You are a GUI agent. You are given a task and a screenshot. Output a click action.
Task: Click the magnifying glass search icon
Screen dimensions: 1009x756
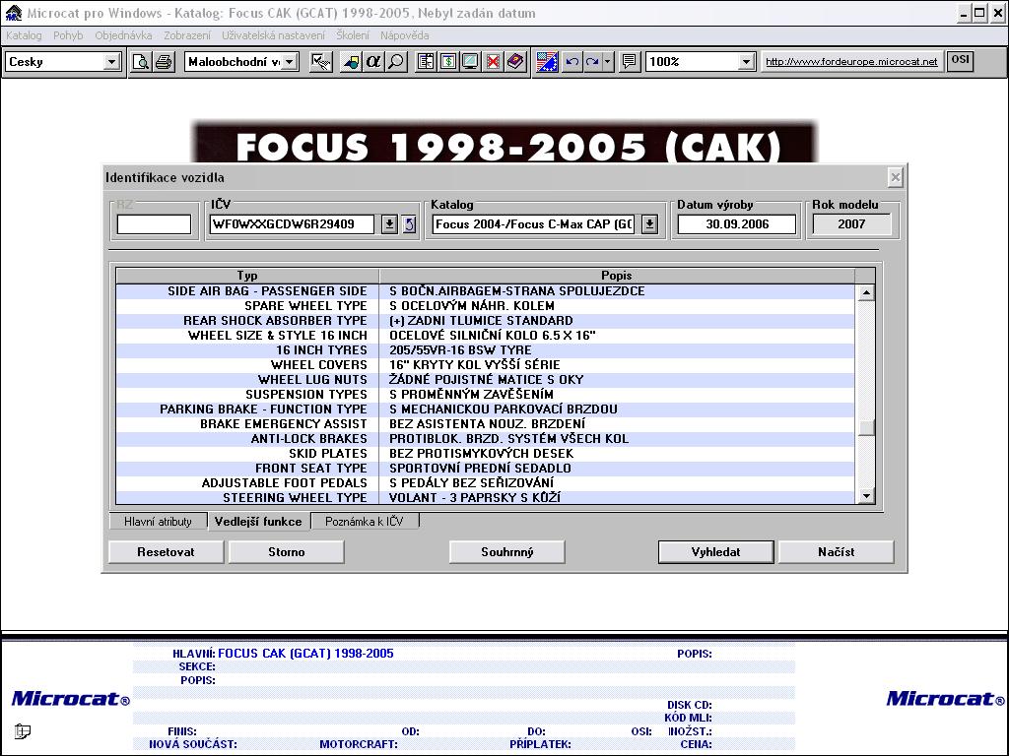396,62
